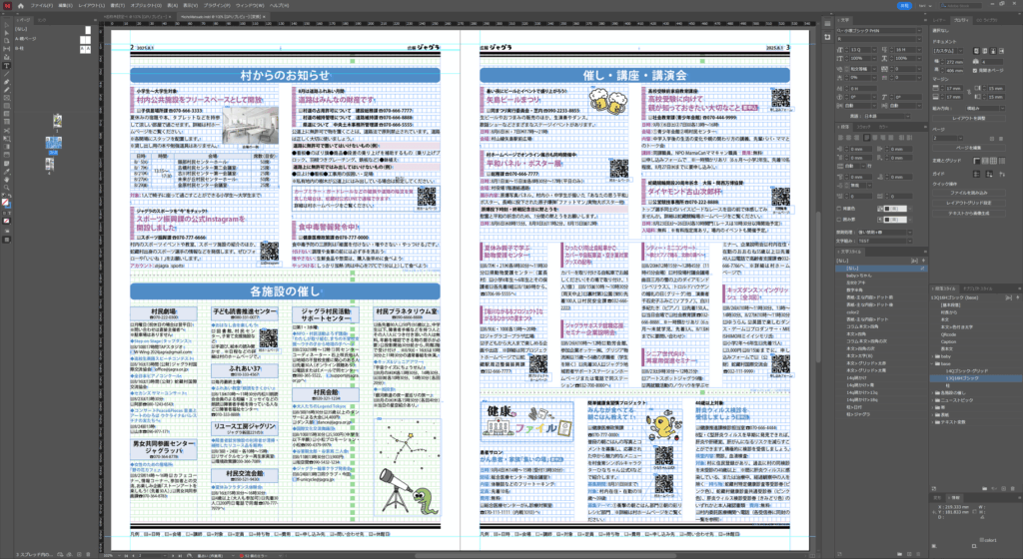
Task: Switch to the CC ライブラリ tab
Action: 986,20
